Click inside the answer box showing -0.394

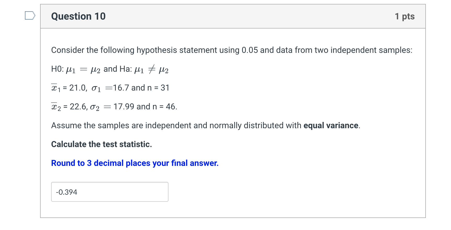click(x=110, y=192)
